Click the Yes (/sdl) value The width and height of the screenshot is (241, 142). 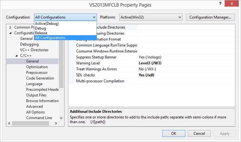pyautogui.click(x=146, y=75)
